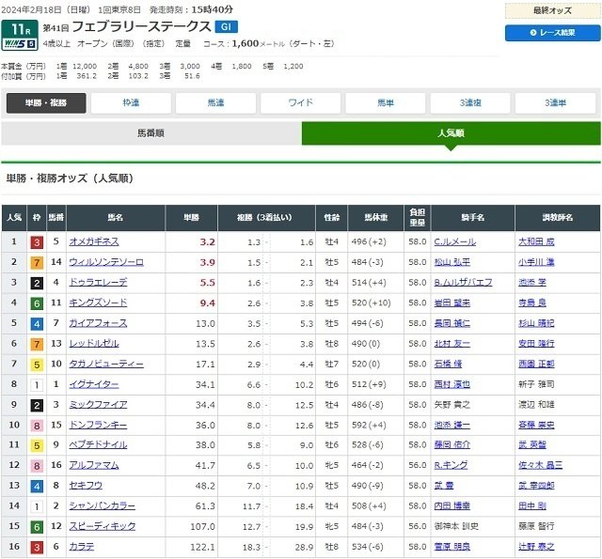Screen dimensions: 602x559
Task: Open horse ペプチドナイル details
Action: pyautogui.click(x=98, y=444)
